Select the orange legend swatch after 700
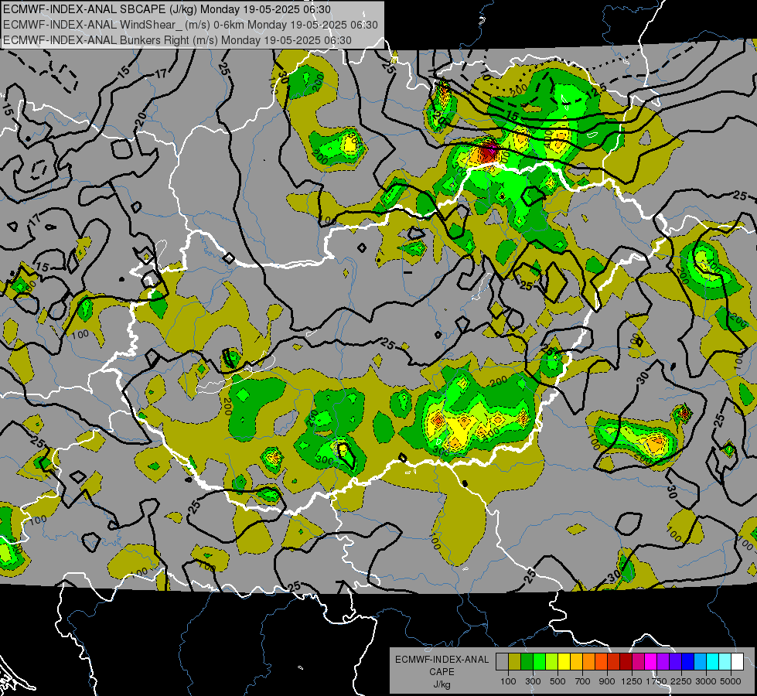 tap(589, 661)
